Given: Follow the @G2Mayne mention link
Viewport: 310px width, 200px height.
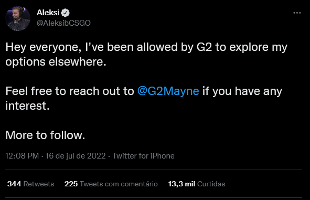Looking at the screenshot, I should [168, 91].
